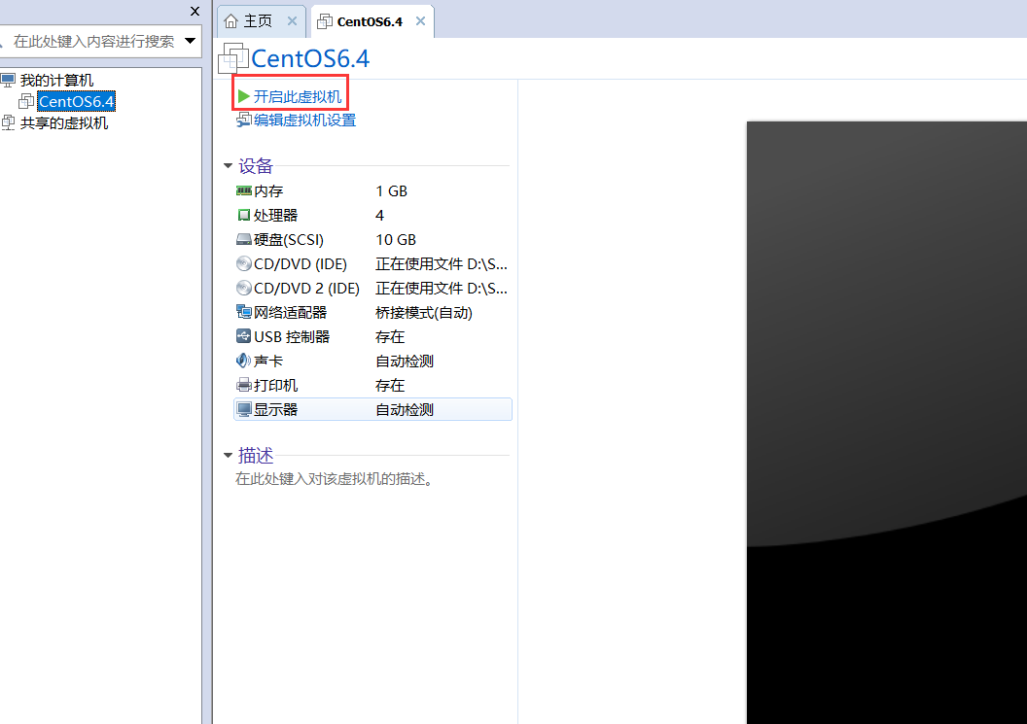
Task: Click the 打印机 printer icon
Action: tap(244, 384)
